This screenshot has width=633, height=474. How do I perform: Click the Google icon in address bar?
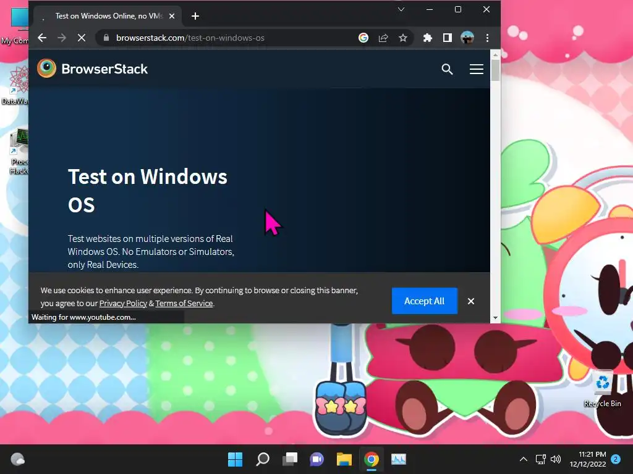(363, 38)
